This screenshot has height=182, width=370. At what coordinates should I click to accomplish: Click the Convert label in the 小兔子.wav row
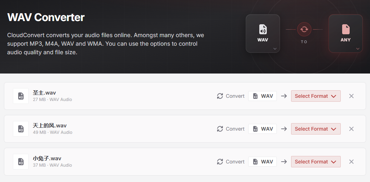235,162
